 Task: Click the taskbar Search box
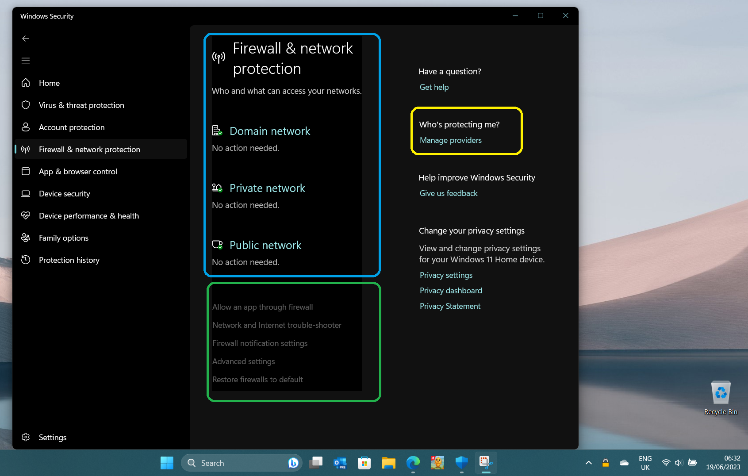(x=242, y=463)
